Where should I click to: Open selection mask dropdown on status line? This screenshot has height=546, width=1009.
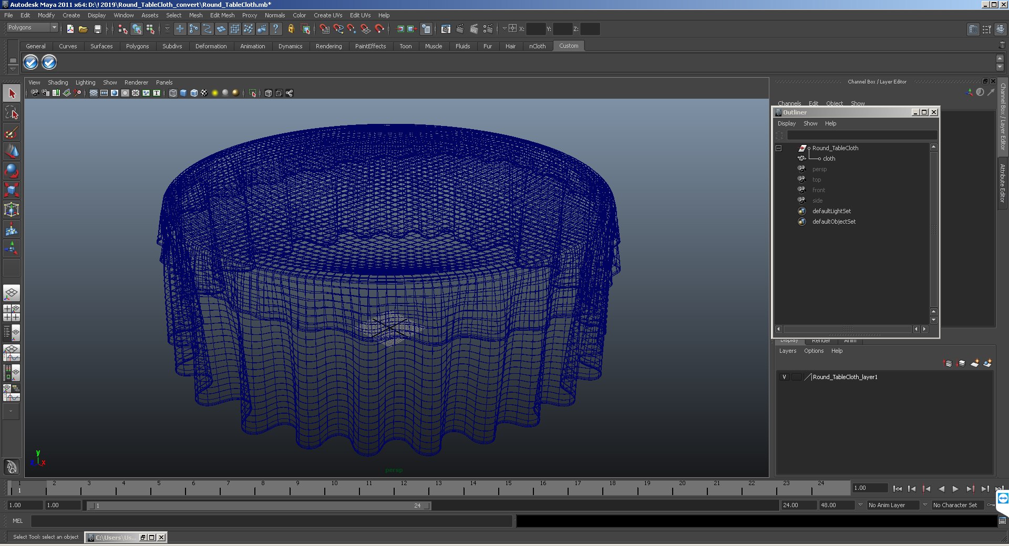point(167,29)
